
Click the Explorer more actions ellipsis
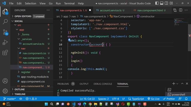tap(48, 10)
